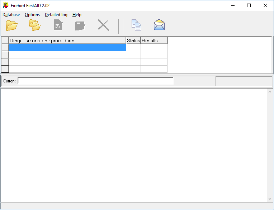Maximize the Firebird FirstAID window

click(249, 5)
